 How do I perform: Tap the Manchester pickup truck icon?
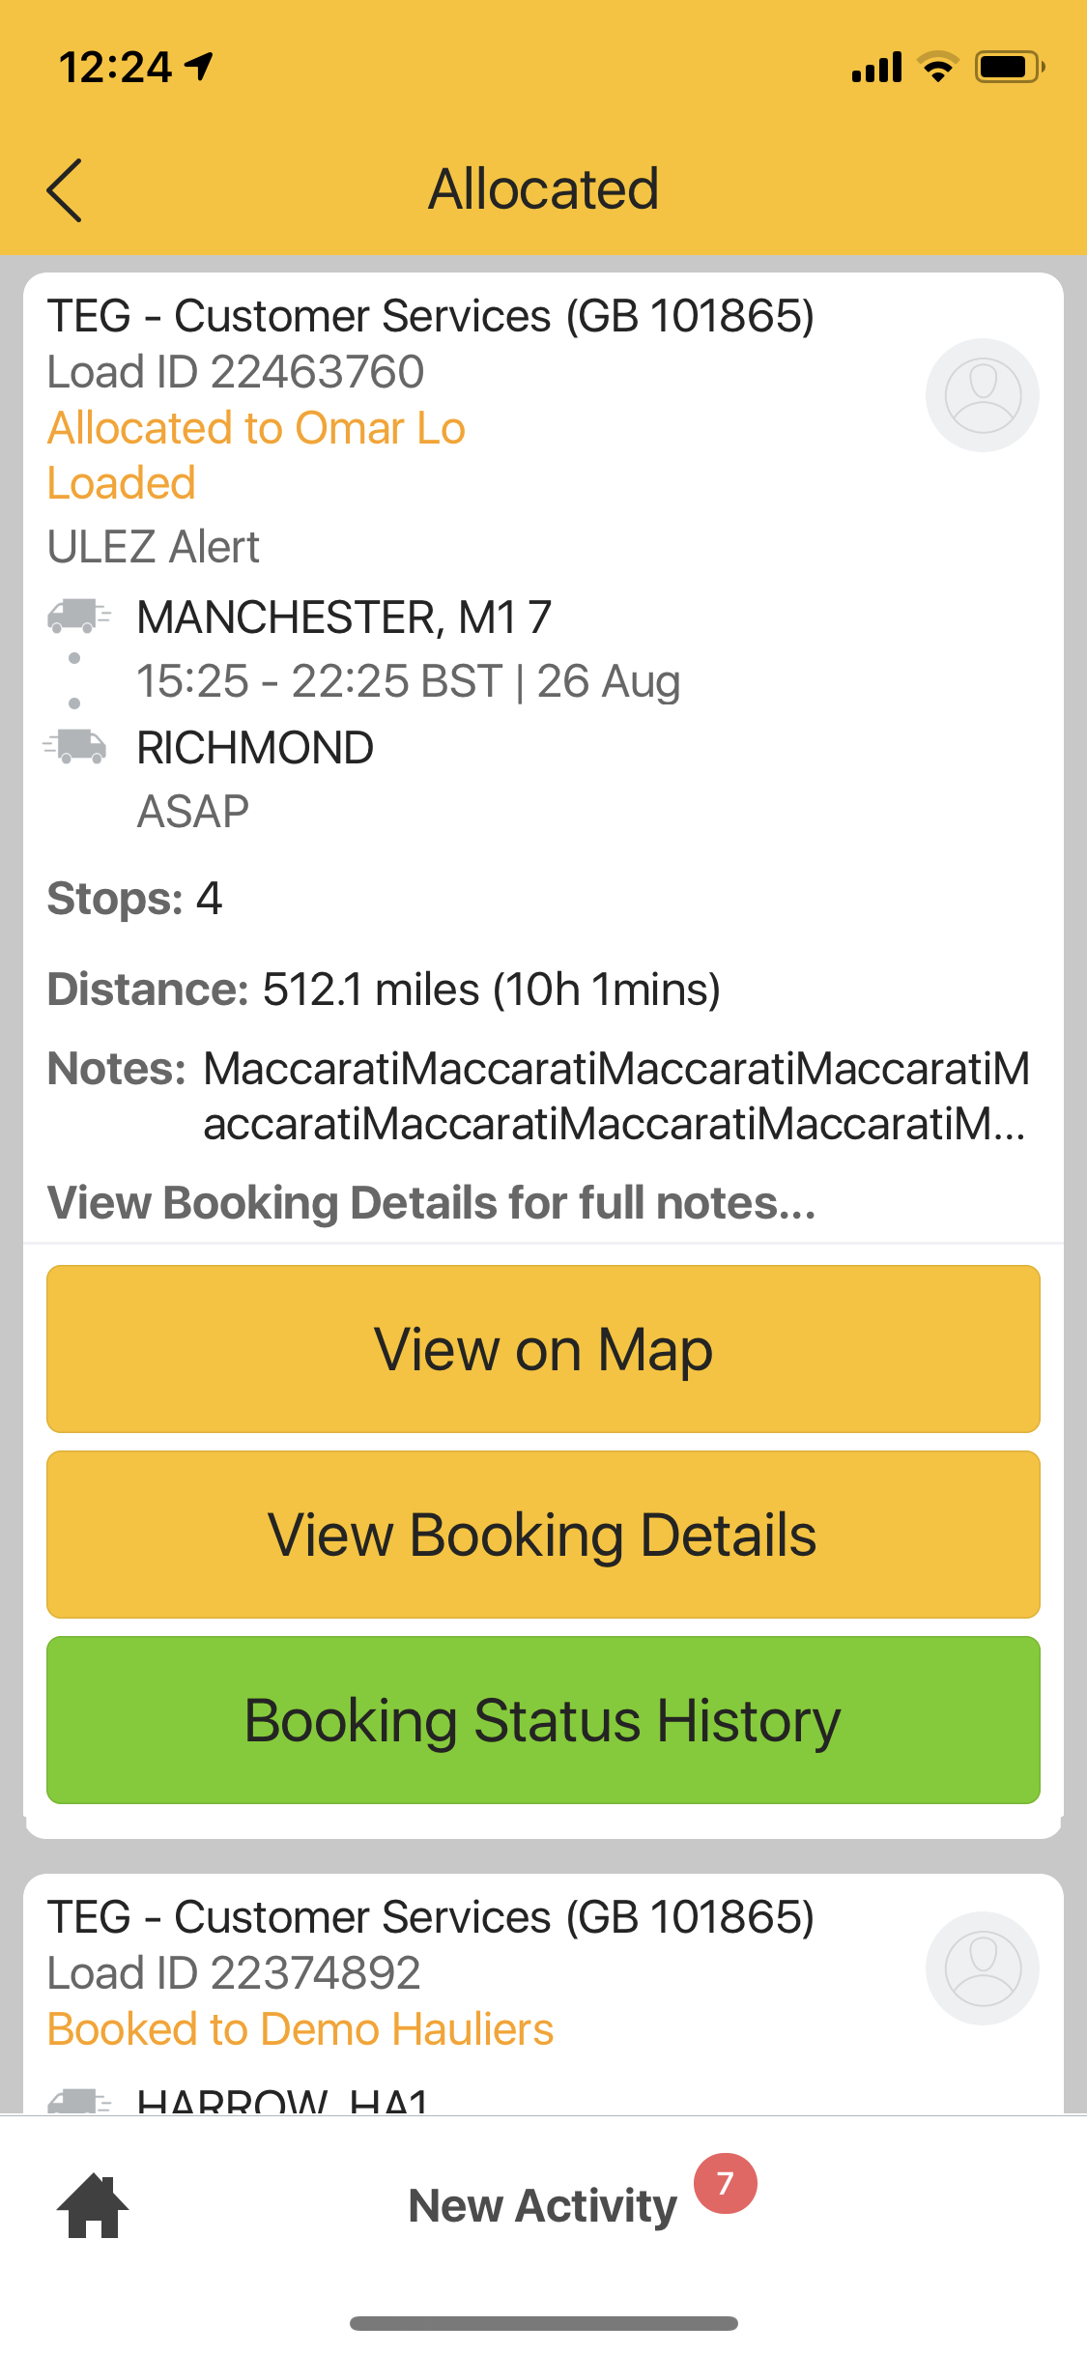click(x=78, y=616)
